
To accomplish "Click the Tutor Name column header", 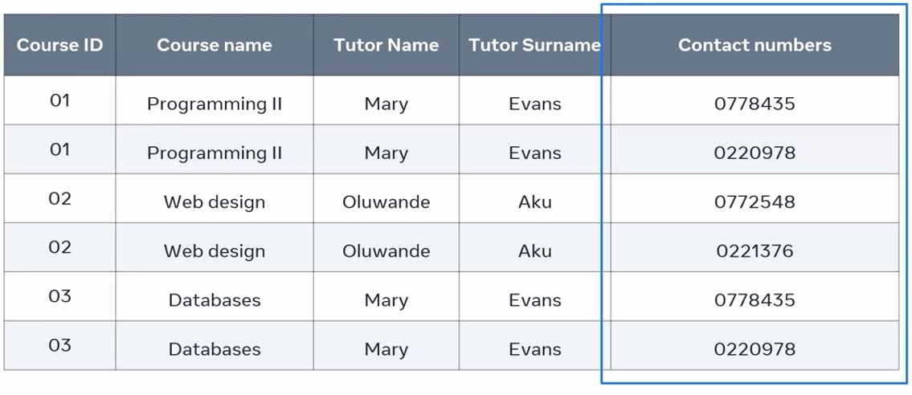I will [x=386, y=45].
